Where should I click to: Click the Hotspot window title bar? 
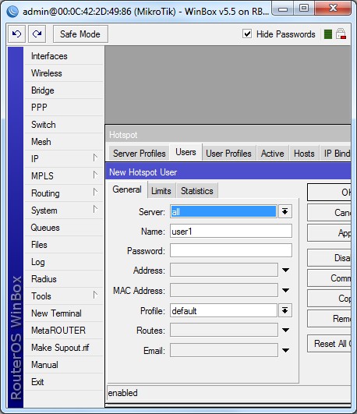coord(228,135)
